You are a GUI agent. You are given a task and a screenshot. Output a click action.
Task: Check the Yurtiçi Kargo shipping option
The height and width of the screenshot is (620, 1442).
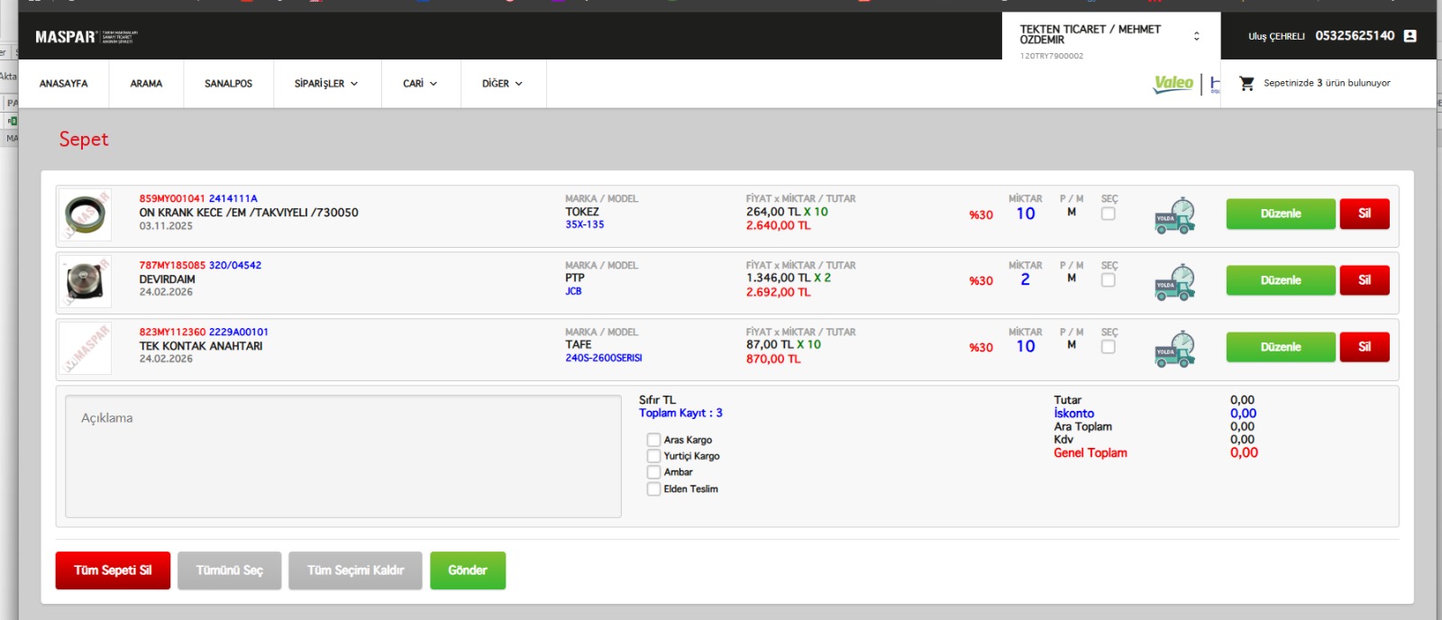(653, 456)
